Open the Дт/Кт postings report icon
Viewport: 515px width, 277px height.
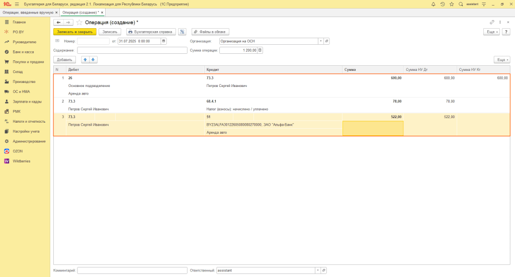click(x=182, y=32)
